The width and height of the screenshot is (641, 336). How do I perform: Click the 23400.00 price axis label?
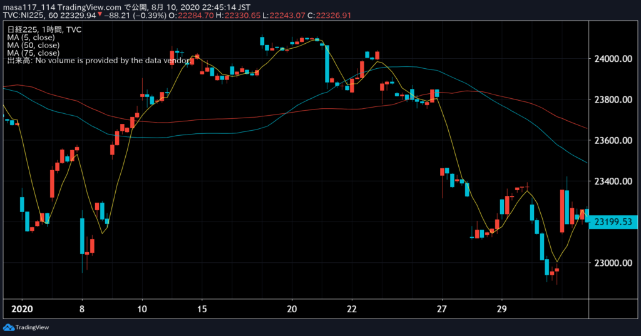click(613, 181)
